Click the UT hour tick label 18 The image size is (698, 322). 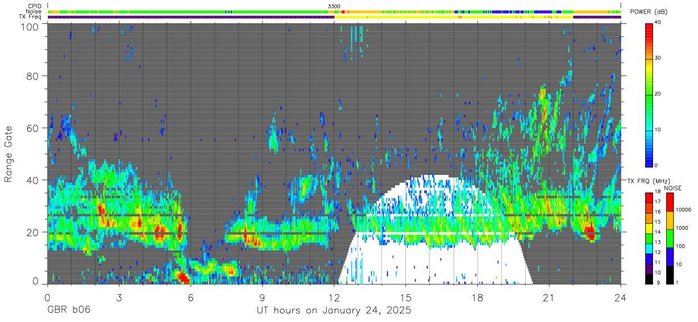(477, 298)
